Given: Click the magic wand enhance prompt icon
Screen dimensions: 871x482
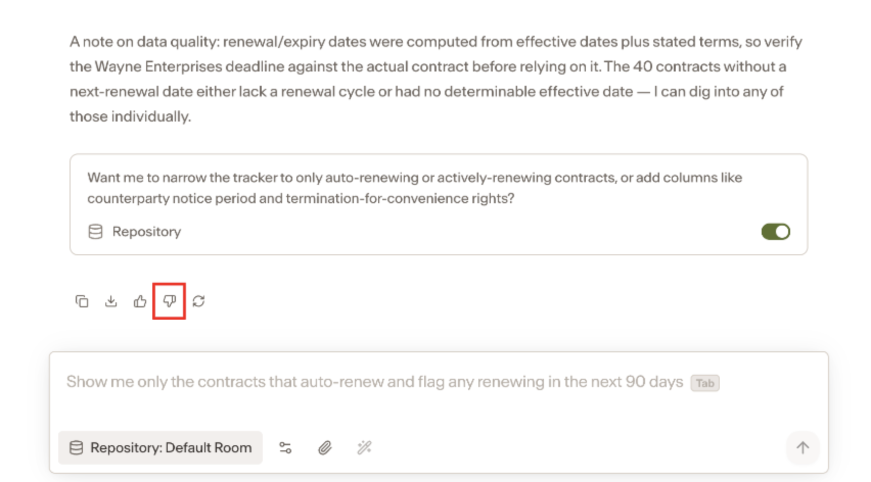Looking at the screenshot, I should click(364, 448).
